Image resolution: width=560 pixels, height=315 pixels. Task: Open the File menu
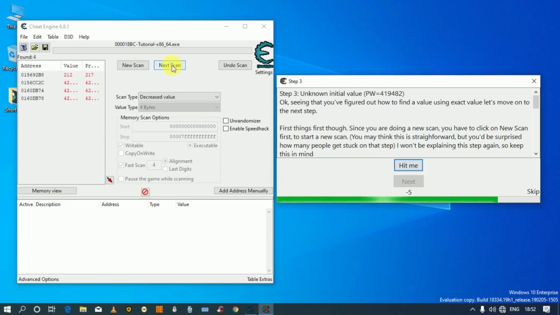(24, 37)
